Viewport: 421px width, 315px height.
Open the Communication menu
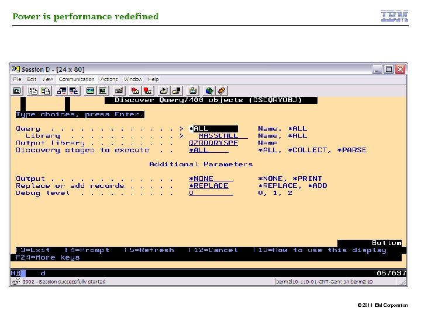pyautogui.click(x=77, y=79)
